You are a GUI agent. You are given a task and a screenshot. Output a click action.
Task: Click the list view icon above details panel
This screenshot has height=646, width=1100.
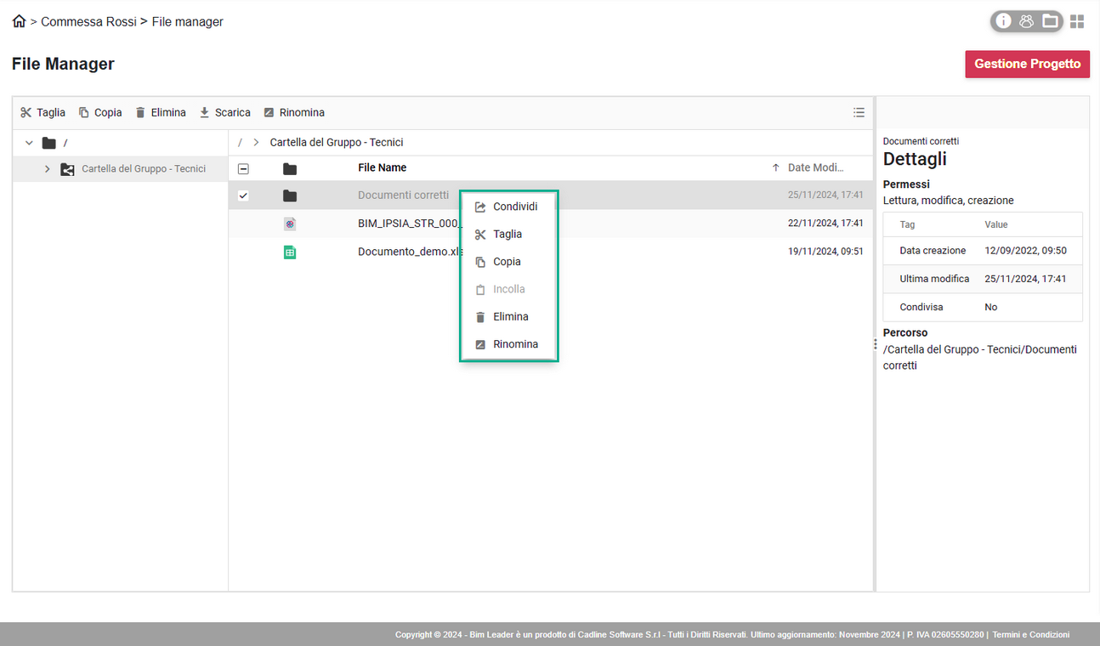(859, 111)
